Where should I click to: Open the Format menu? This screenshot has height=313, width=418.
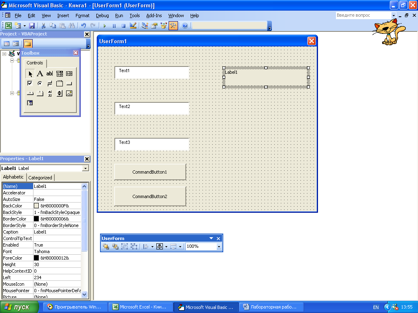coord(82,15)
